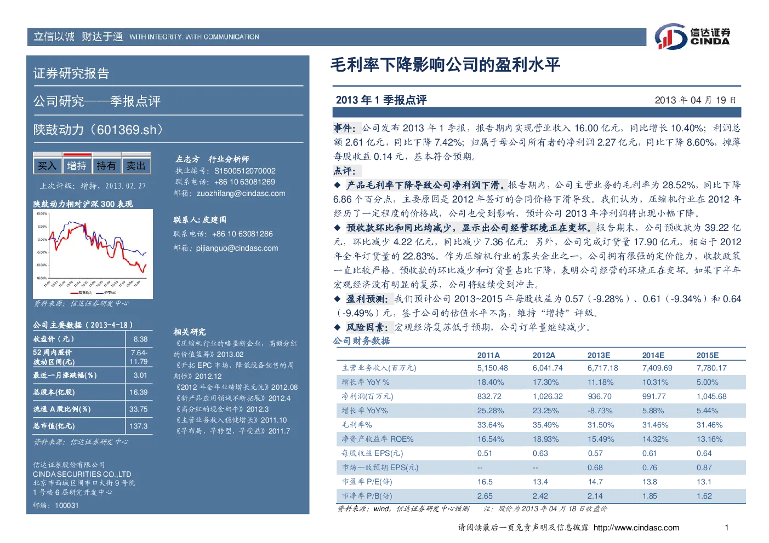Image resolution: width=769 pixels, height=543 pixels.
Task: Open http://www.cindasc.com footer link
Action: click(636, 528)
